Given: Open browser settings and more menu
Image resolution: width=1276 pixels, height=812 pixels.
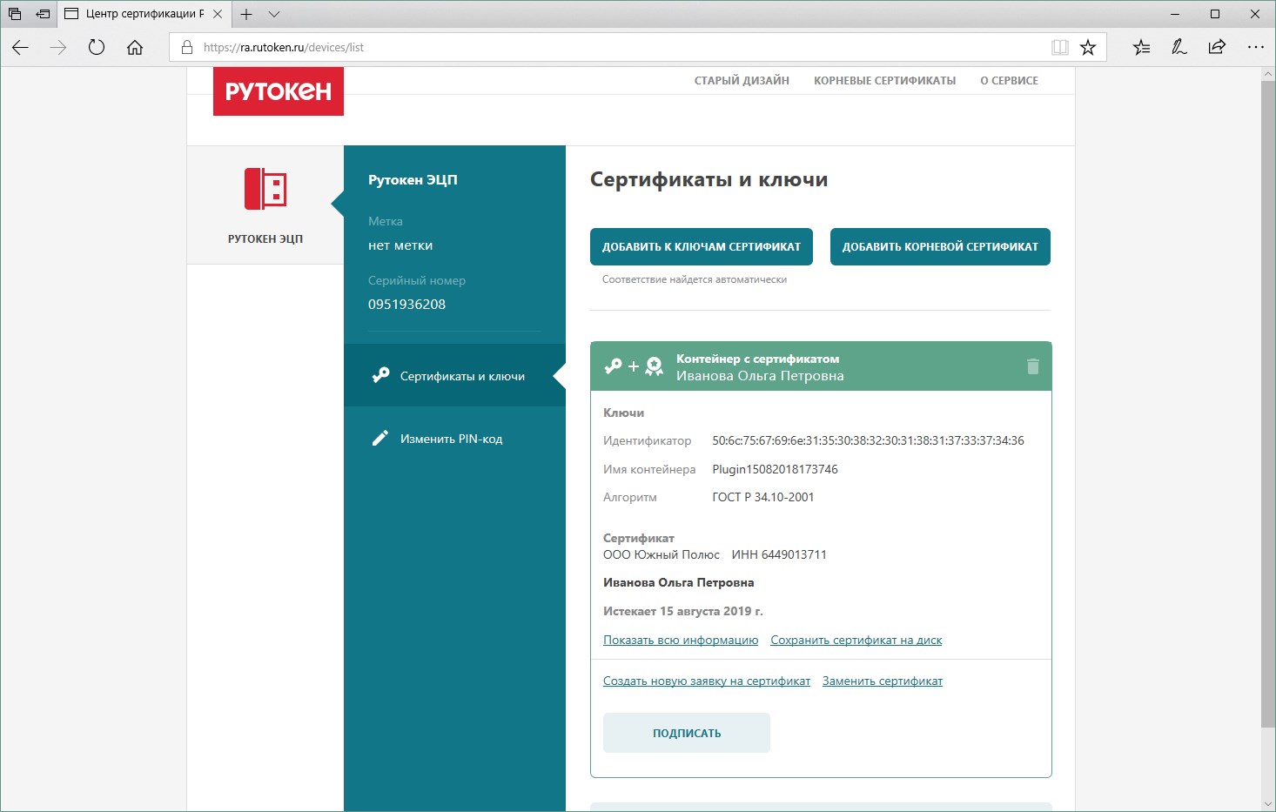Looking at the screenshot, I should click(x=1255, y=47).
